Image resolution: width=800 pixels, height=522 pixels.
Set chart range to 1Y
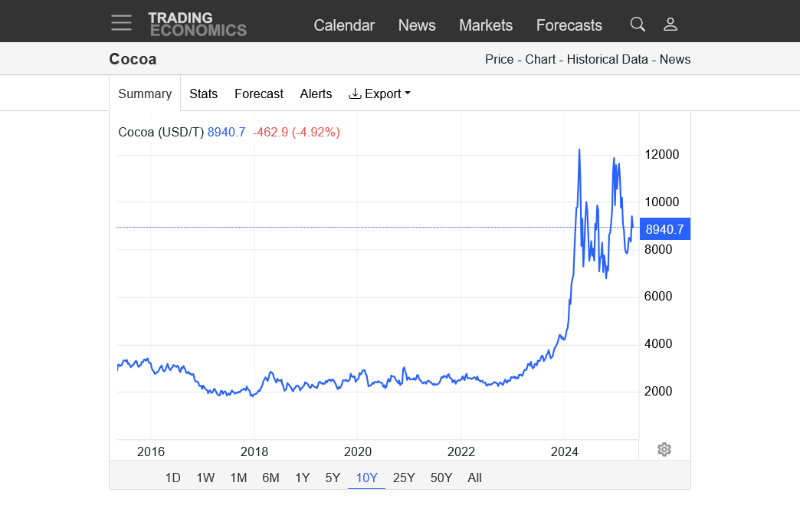click(x=303, y=478)
